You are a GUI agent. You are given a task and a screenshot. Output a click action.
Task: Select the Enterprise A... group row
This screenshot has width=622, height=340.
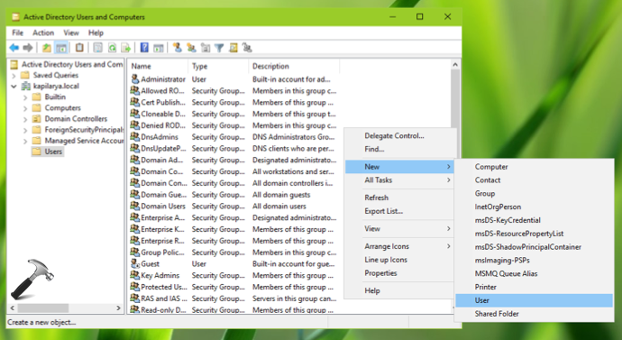tap(234, 218)
